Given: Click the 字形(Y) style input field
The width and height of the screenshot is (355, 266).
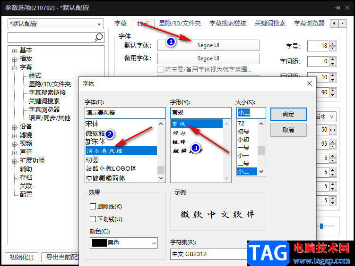Looking at the screenshot, I should click(x=201, y=113).
